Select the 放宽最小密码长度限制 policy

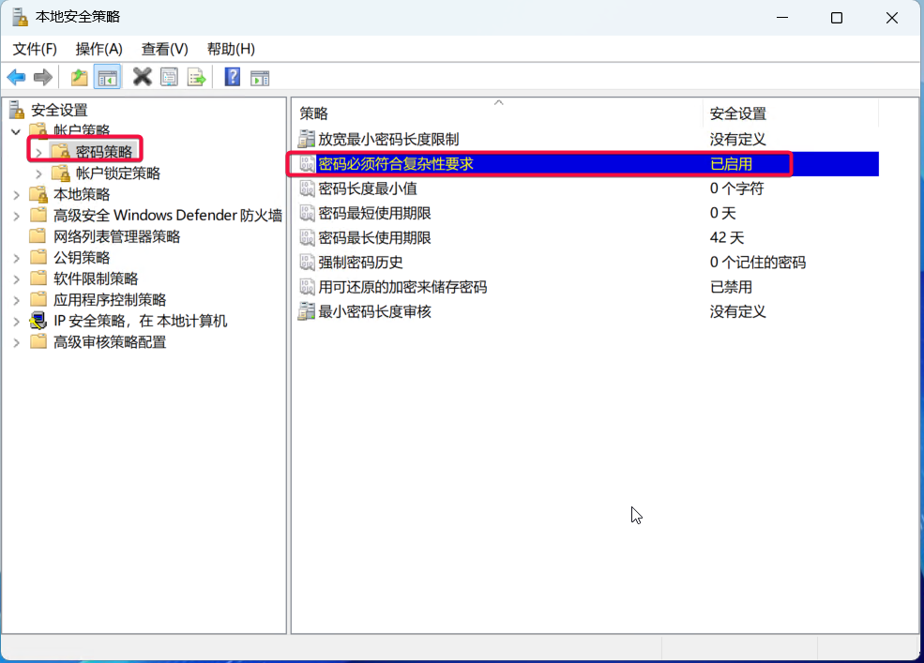(388, 139)
